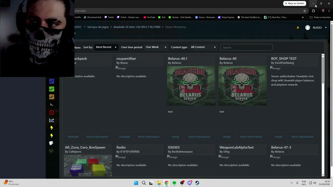Click the WeaponLabAlphaTest mod title
333x187 pixels.
(236, 147)
